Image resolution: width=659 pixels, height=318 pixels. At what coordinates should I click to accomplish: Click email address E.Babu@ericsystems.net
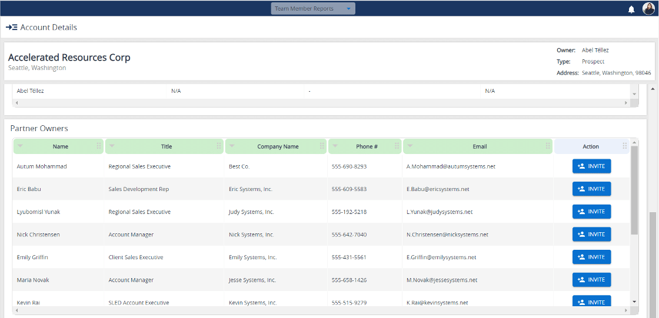click(437, 189)
